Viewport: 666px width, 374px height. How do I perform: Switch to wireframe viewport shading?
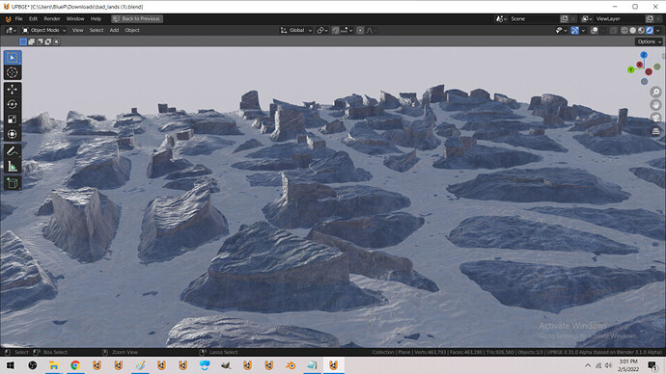point(624,30)
